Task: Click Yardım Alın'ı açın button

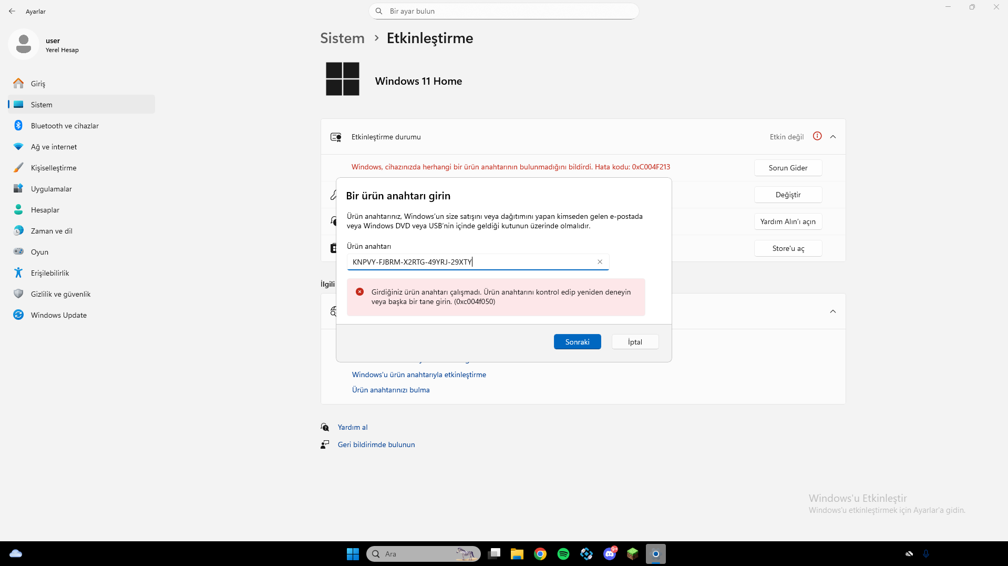Action: tap(788, 221)
